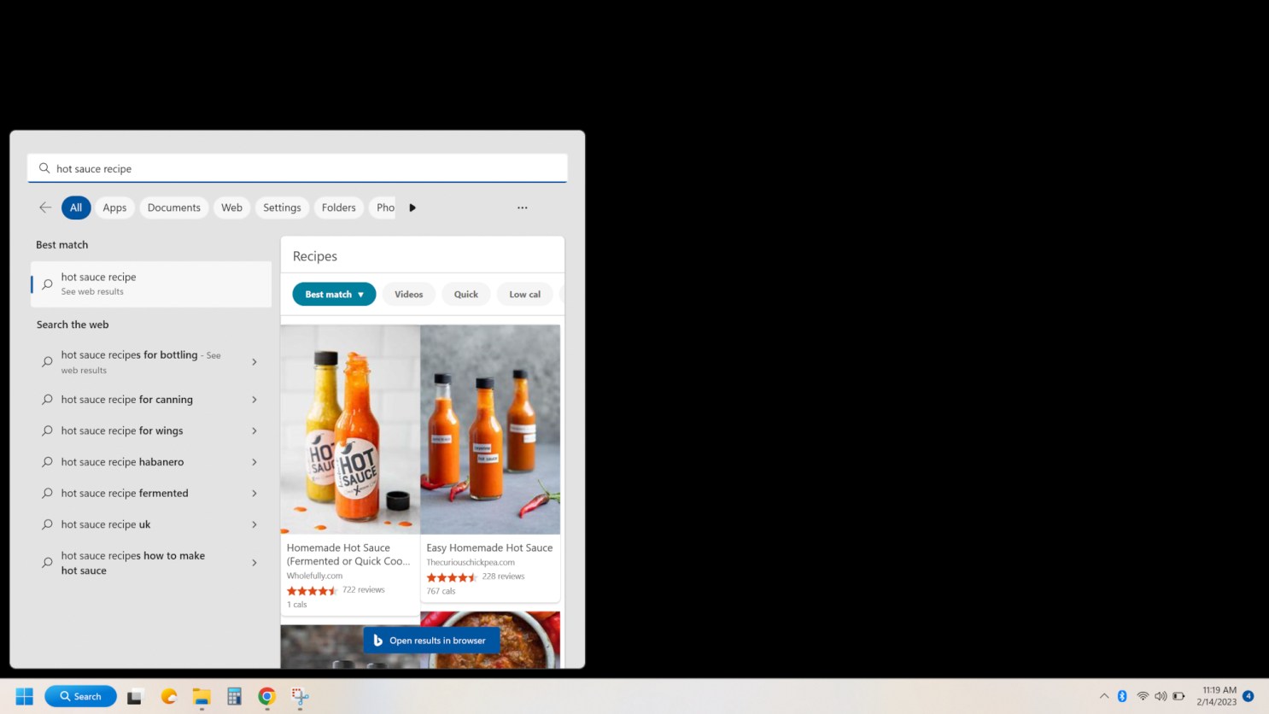Click the Start menu button
Image resolution: width=1269 pixels, height=714 pixels.
[23, 696]
